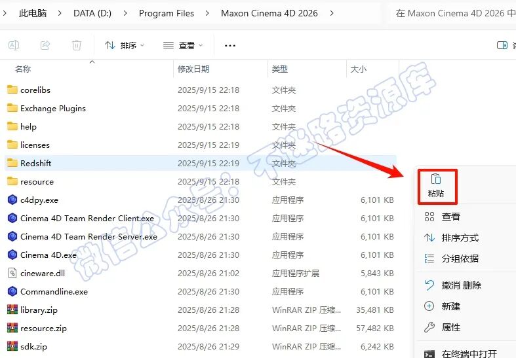Click the type 应用程序扩展 for cineware.dll

(x=296, y=274)
